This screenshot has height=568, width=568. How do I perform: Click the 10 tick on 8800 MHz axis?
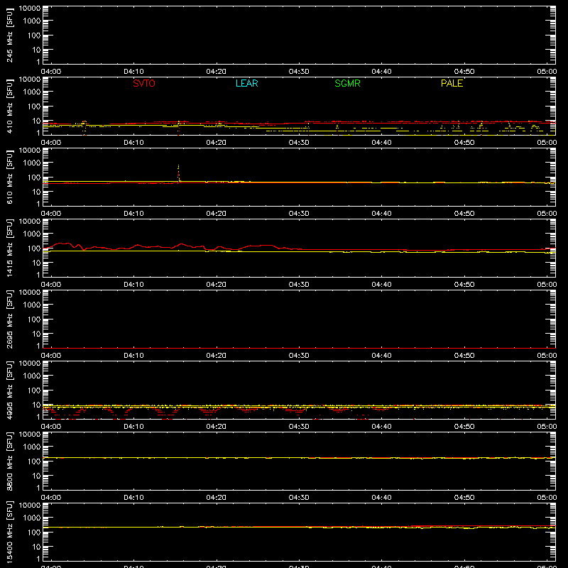pyautogui.click(x=37, y=476)
